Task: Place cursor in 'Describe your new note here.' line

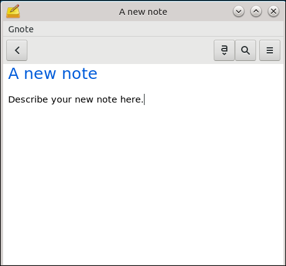Action: click(76, 99)
